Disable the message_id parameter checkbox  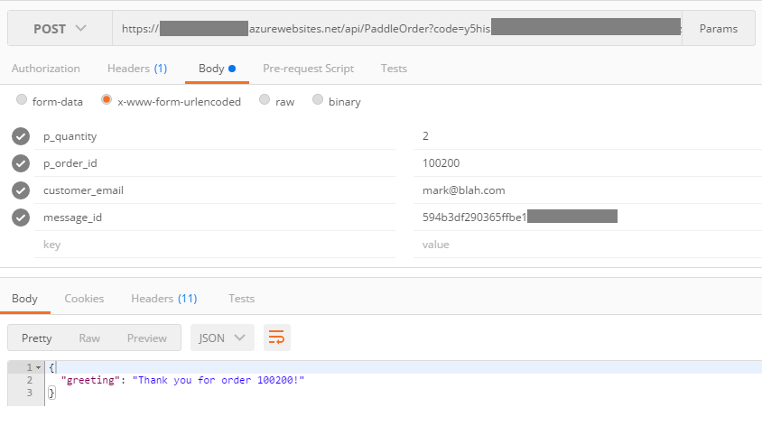[21, 217]
